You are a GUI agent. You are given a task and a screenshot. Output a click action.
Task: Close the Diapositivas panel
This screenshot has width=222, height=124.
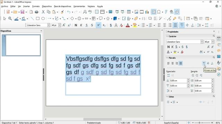[41, 31]
